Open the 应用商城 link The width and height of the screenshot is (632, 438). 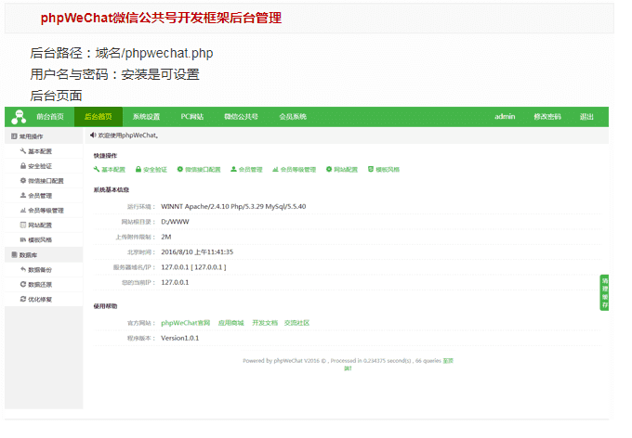point(230,323)
